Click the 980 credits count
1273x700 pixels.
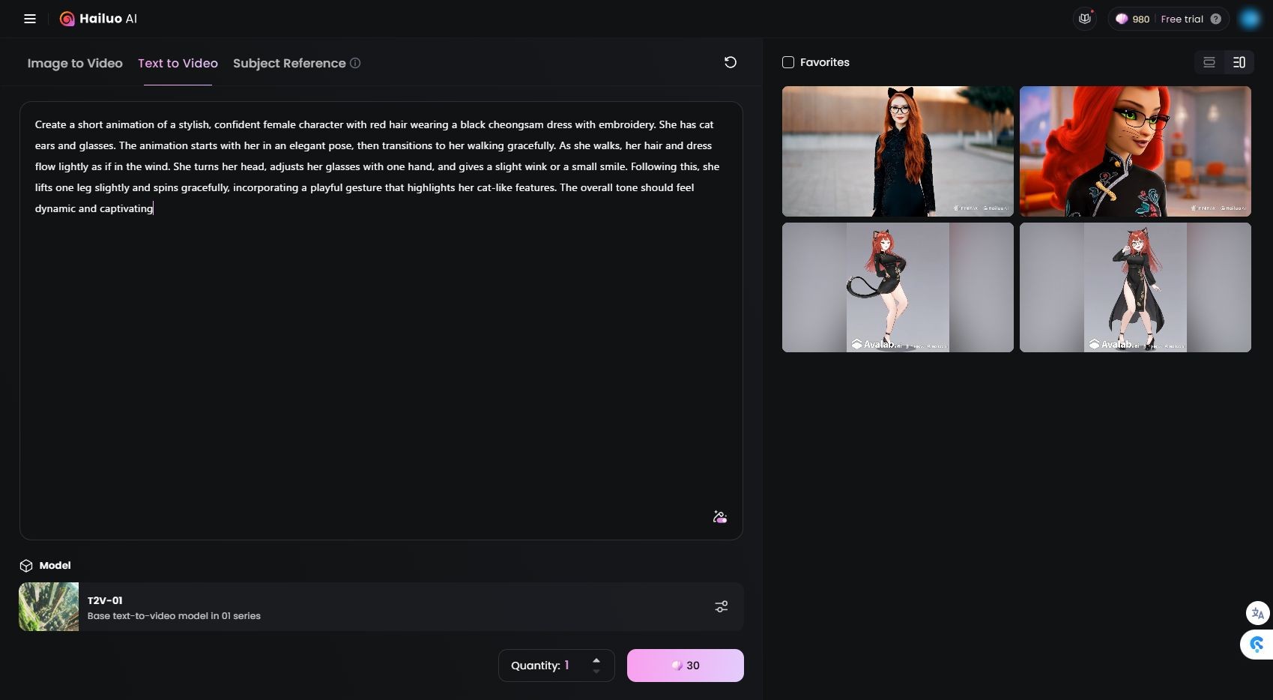[x=1140, y=19]
